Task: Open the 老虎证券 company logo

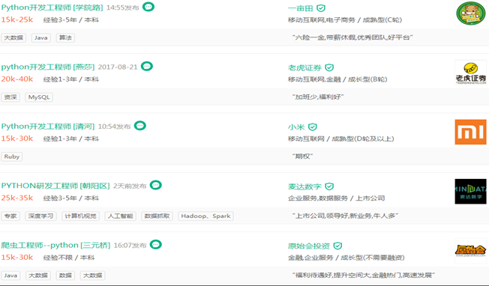Action: tap(470, 73)
